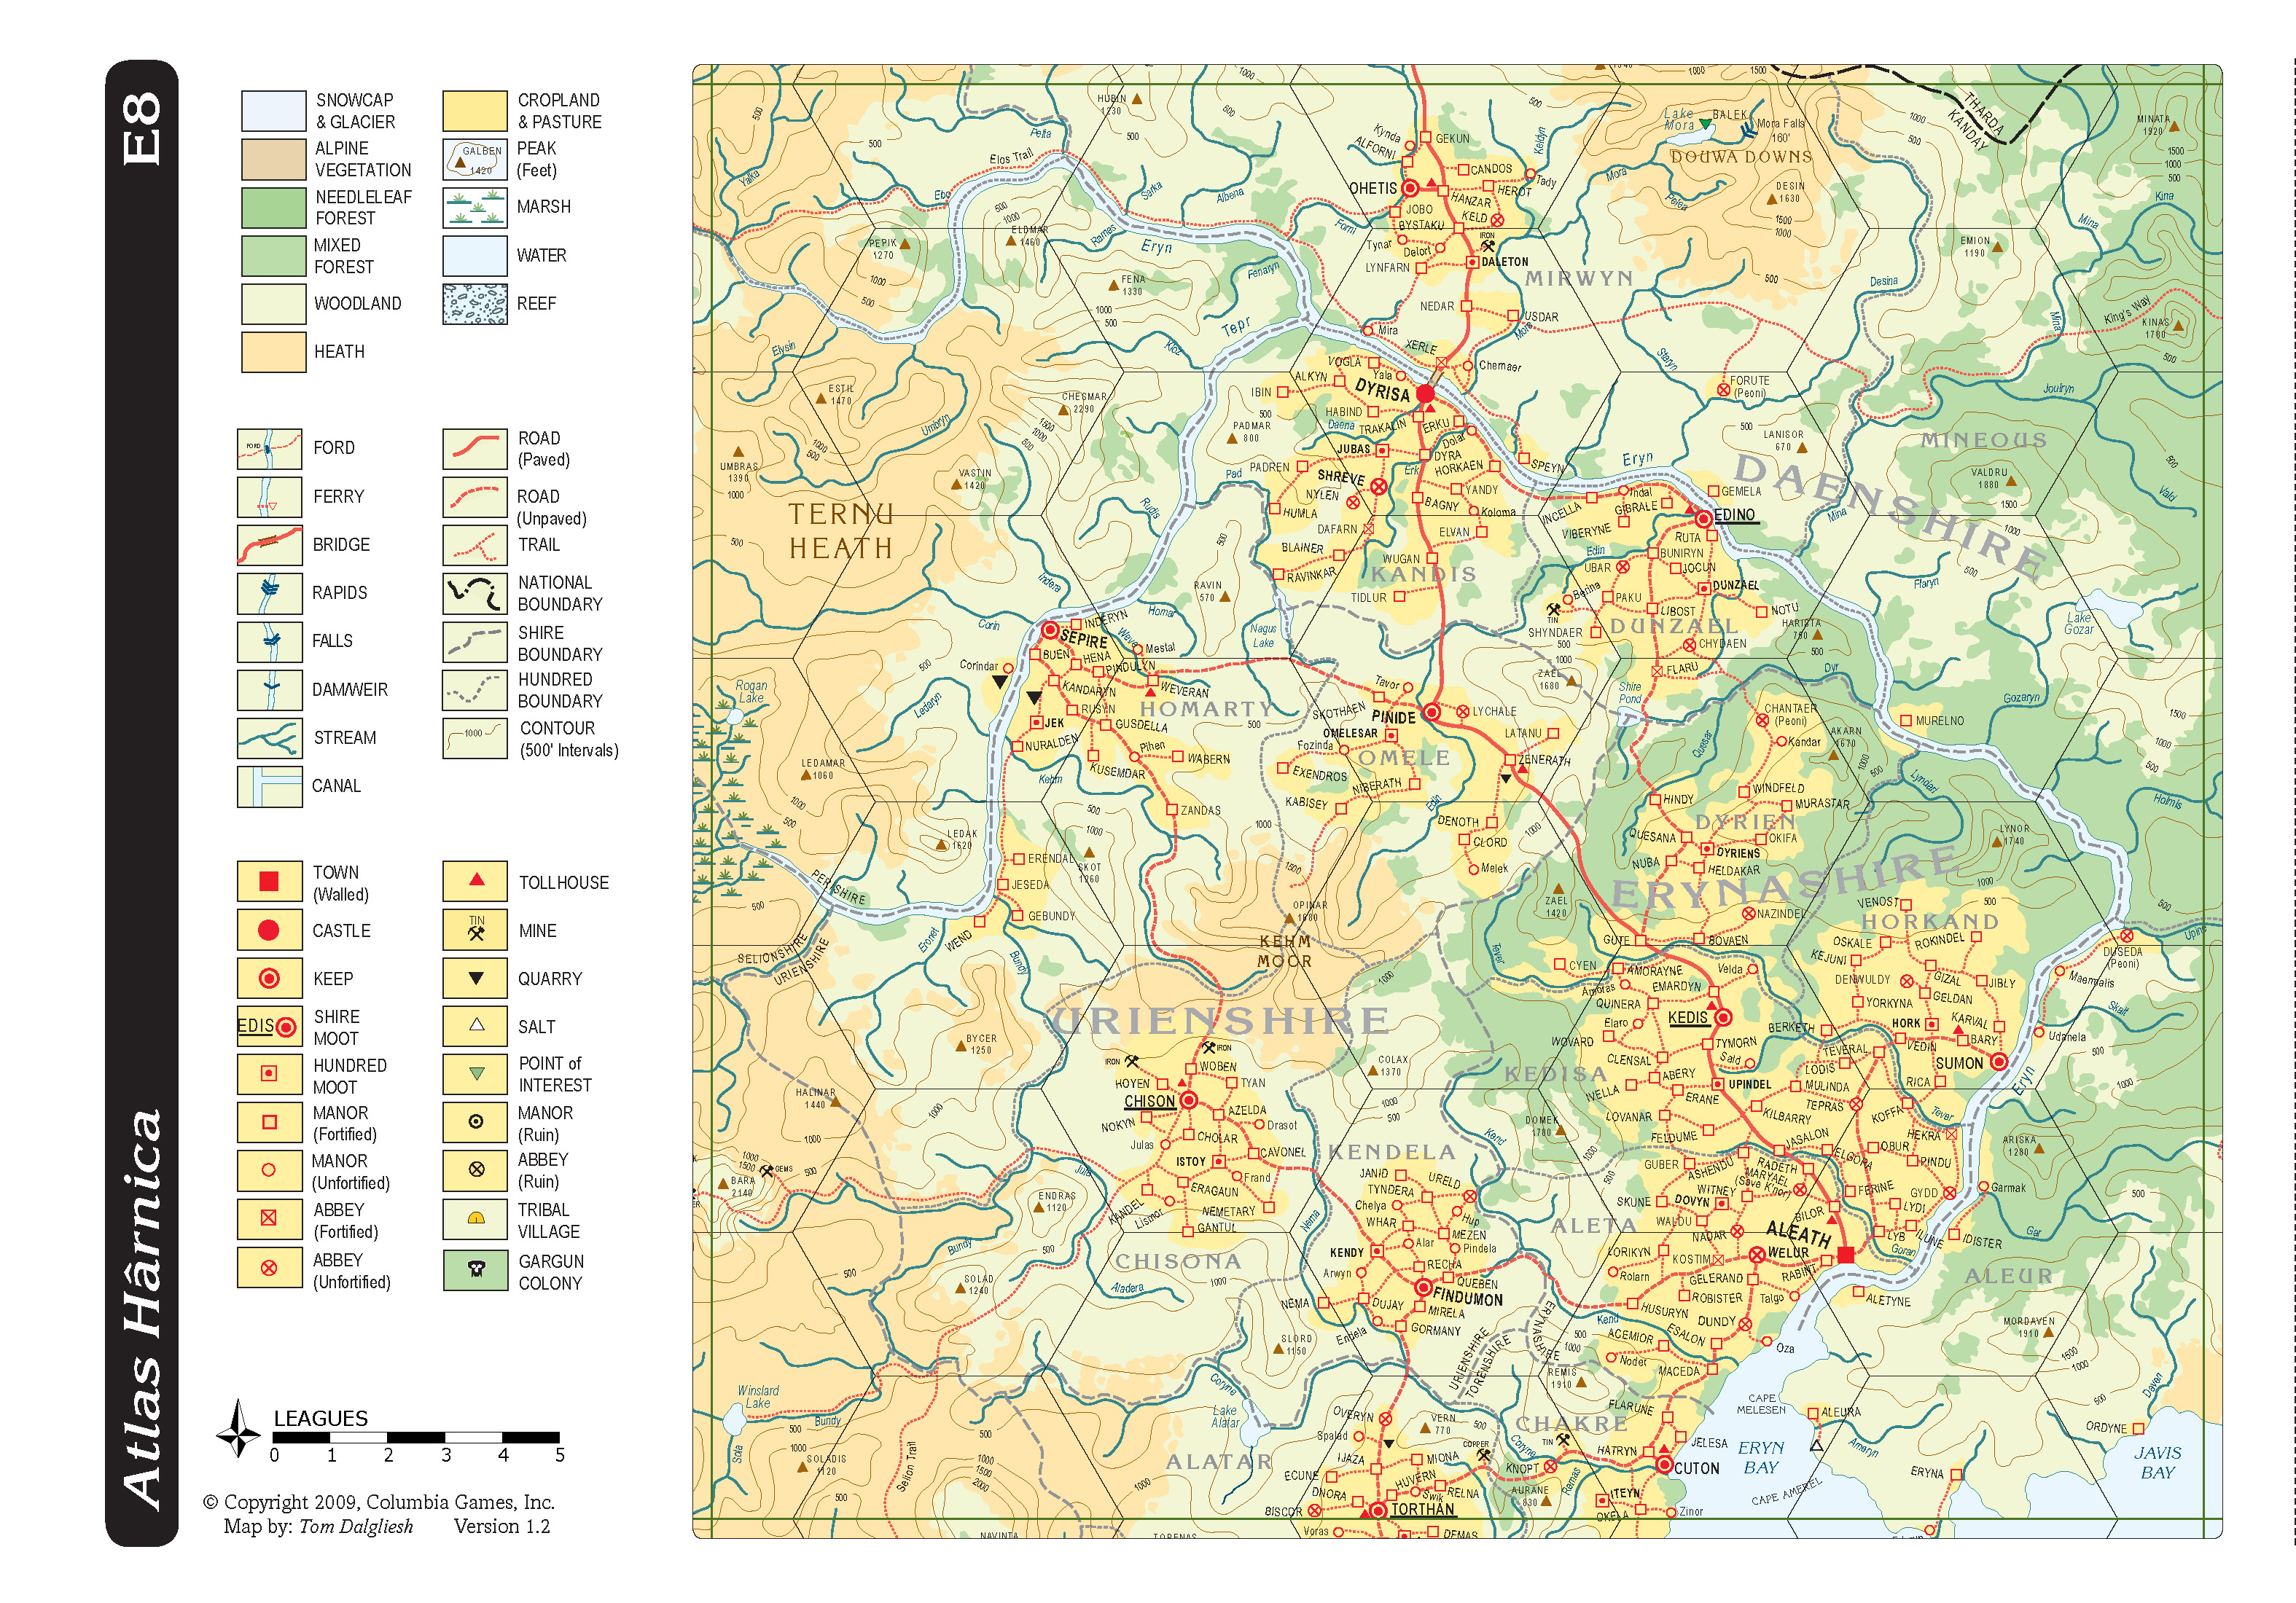
Task: Click the Cropland & Pasture swatch
Action: point(475,111)
